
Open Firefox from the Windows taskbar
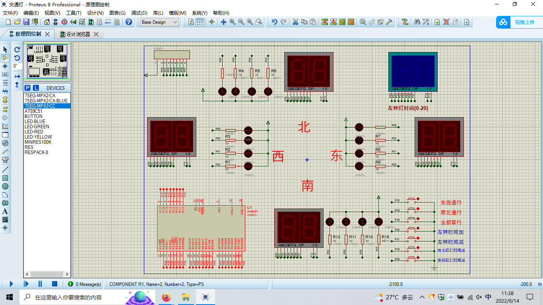tap(167, 297)
